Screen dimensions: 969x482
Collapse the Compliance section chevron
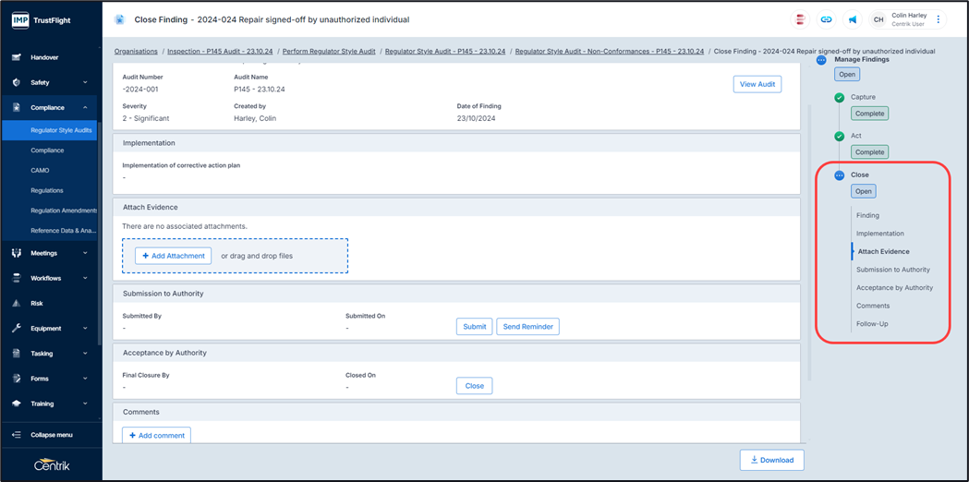coord(85,107)
